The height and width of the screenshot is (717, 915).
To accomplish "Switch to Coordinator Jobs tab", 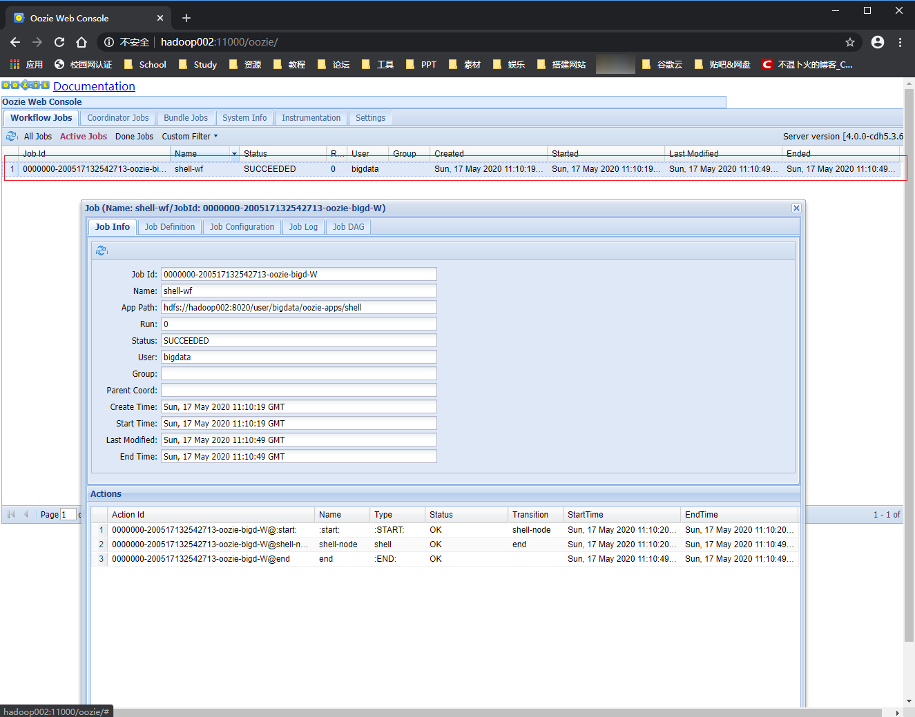I will coord(118,118).
